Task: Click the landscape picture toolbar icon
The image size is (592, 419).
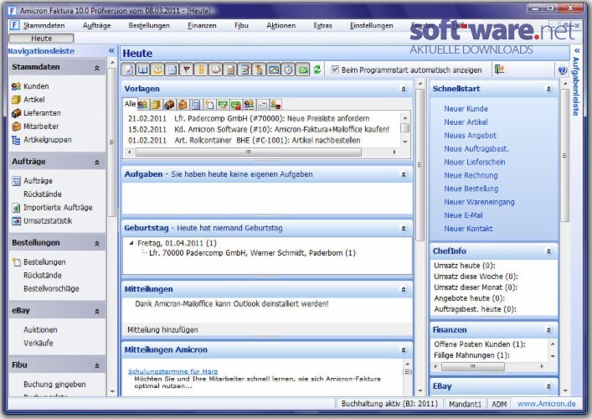Action: 274,70
